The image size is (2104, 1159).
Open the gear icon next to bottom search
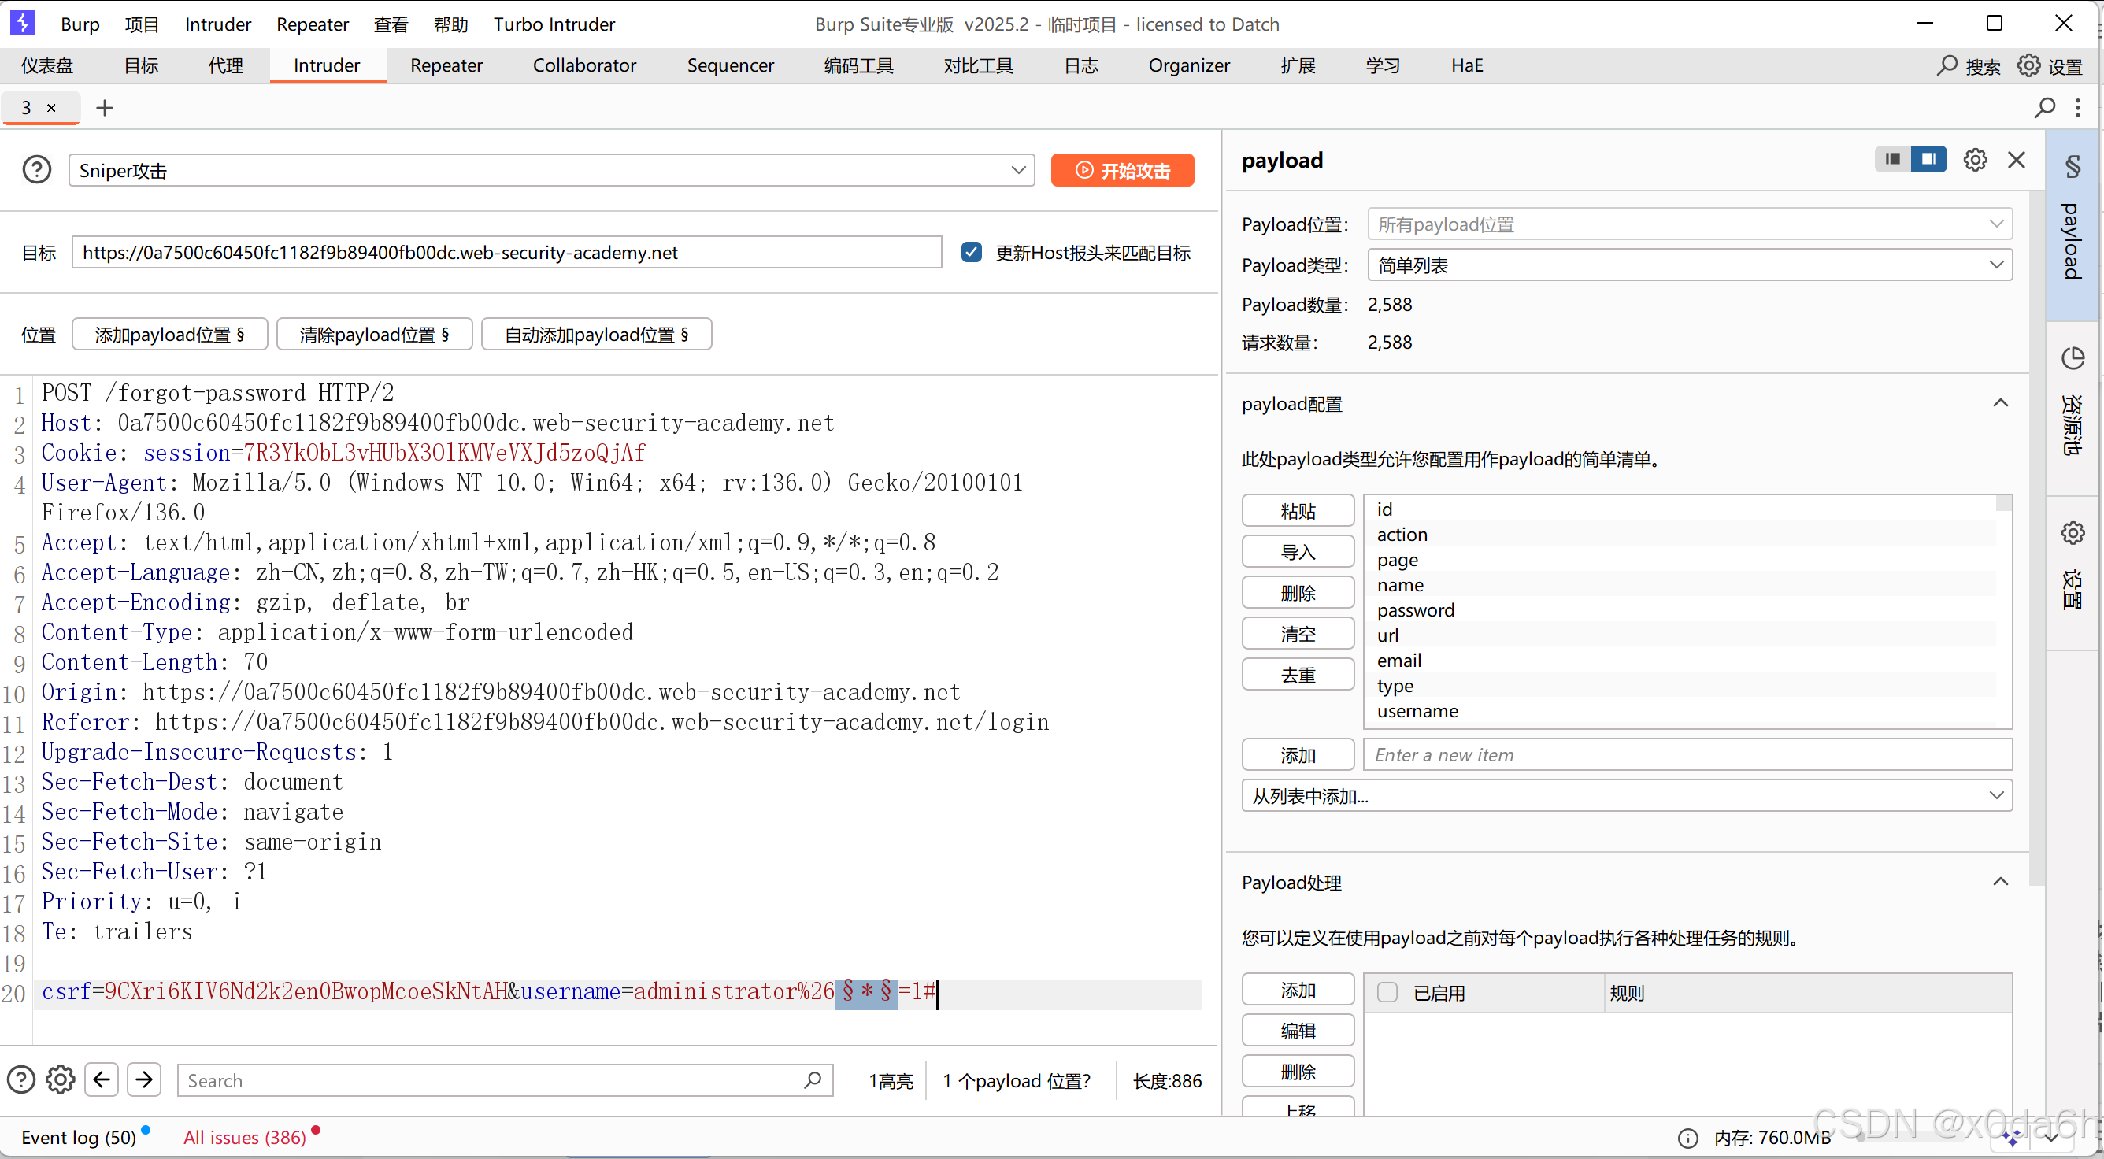point(60,1079)
